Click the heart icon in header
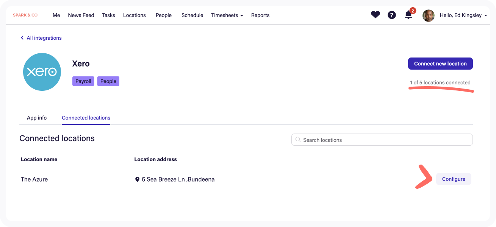496x227 pixels. point(375,15)
